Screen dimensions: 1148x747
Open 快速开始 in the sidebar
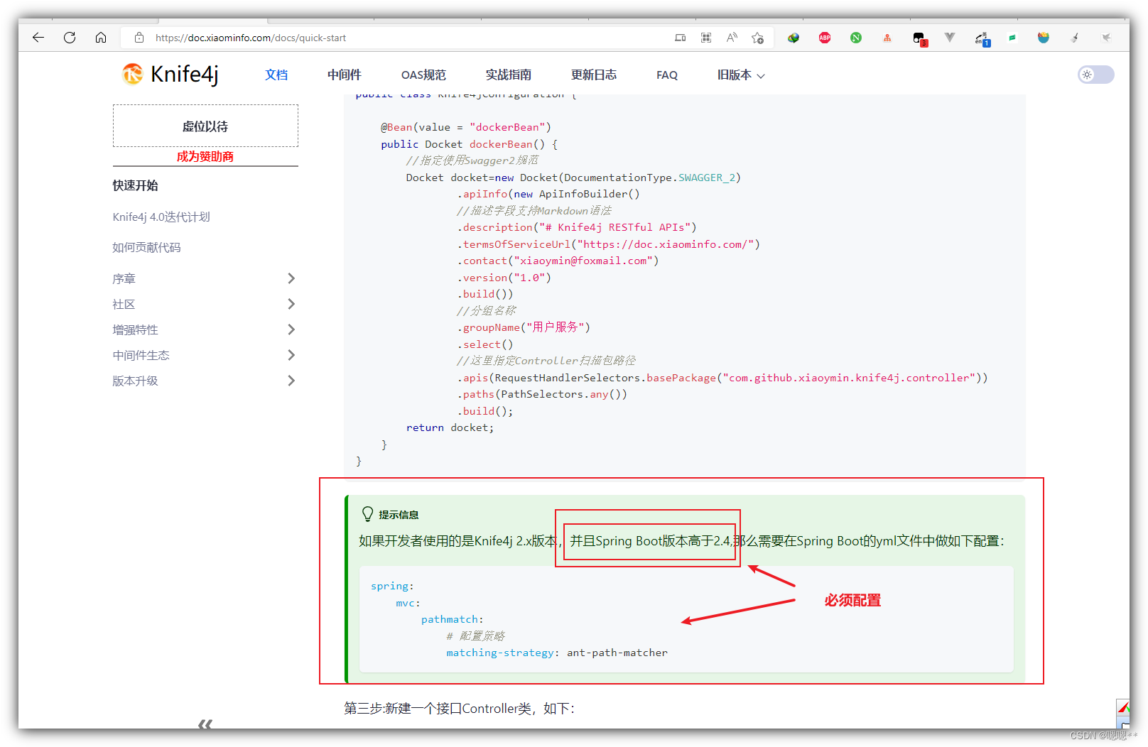pyautogui.click(x=135, y=185)
